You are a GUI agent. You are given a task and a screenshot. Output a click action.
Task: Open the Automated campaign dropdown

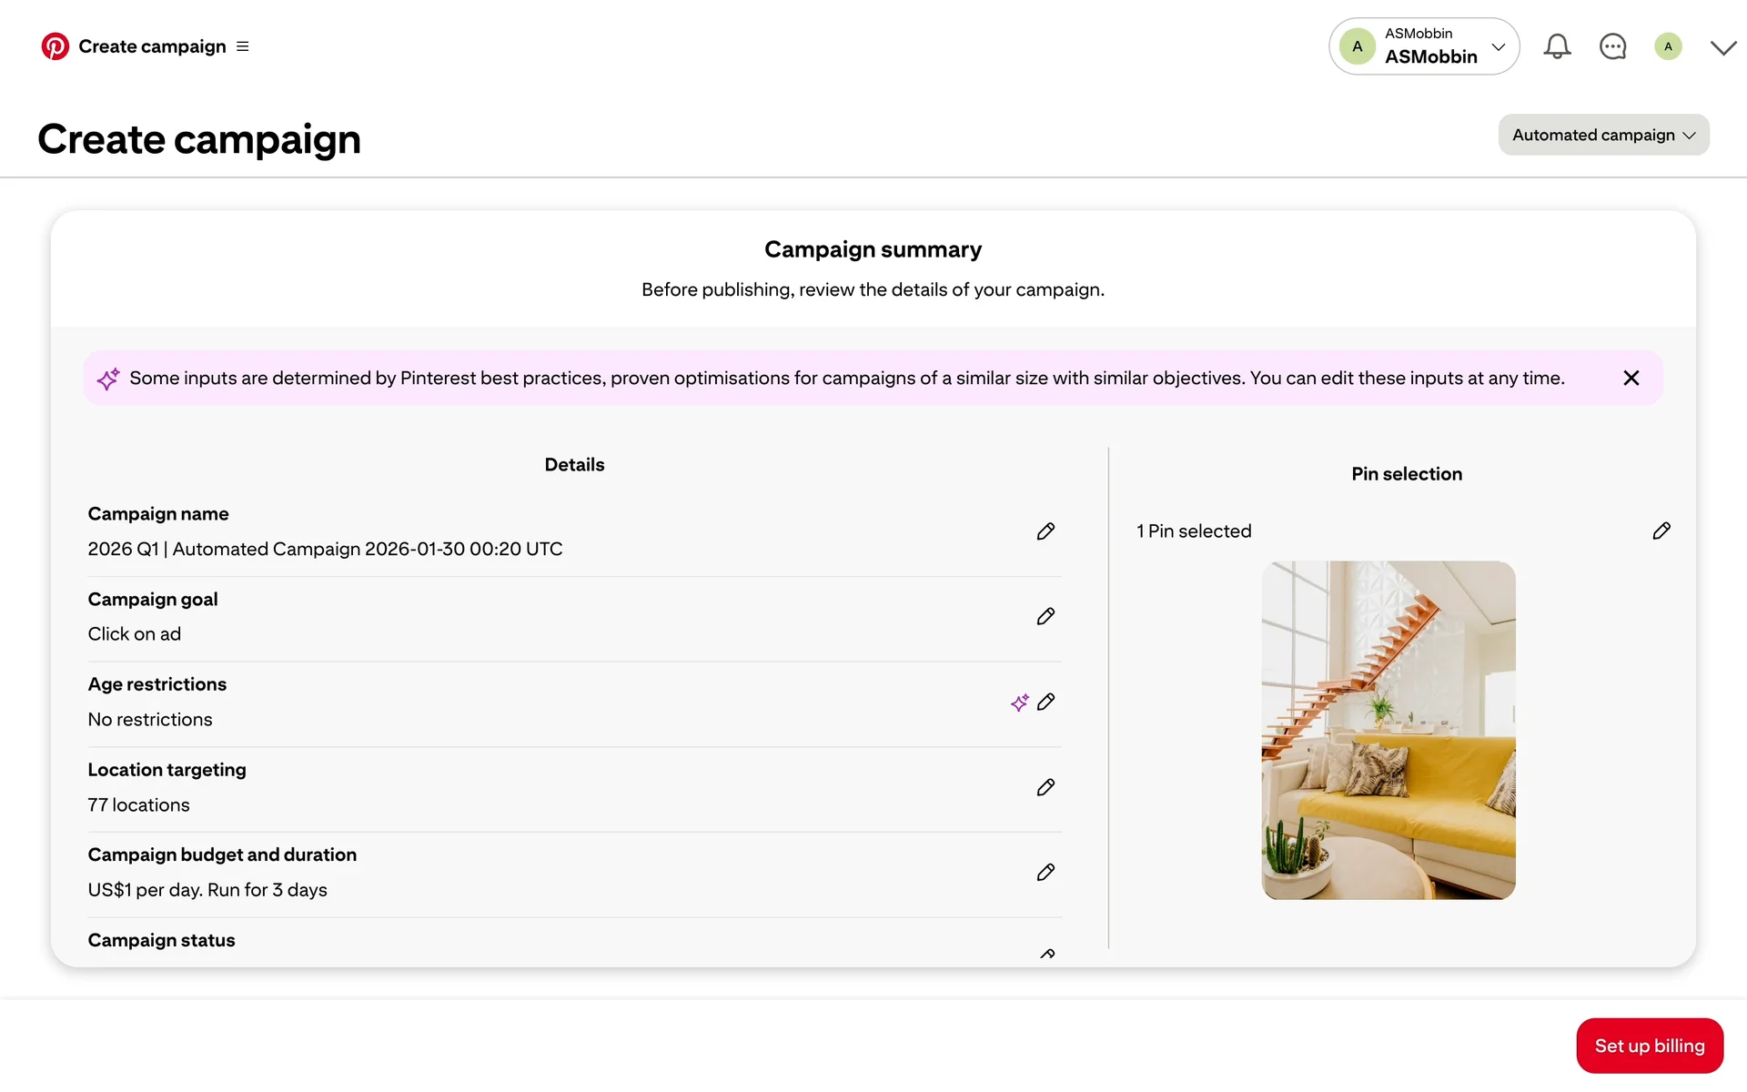coord(1603,135)
